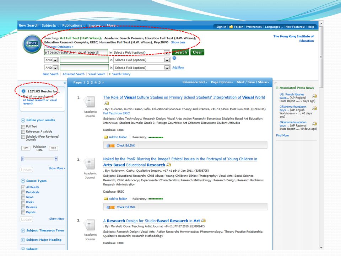341x256 pixels.
Task: Click the first search term input field
Action: 76,52
